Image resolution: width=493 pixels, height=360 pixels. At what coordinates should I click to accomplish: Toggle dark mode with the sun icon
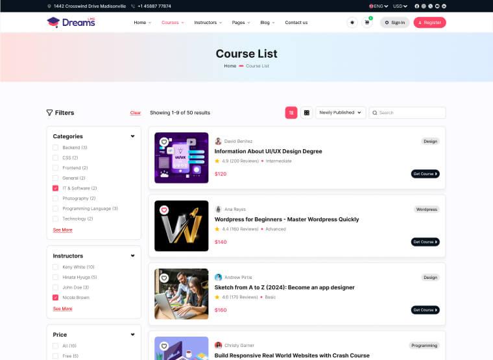click(x=352, y=23)
